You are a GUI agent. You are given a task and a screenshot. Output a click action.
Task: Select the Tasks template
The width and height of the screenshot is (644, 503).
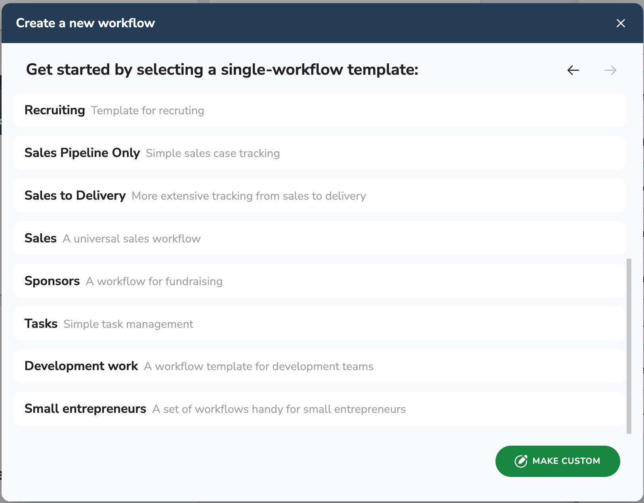pyautogui.click(x=41, y=324)
